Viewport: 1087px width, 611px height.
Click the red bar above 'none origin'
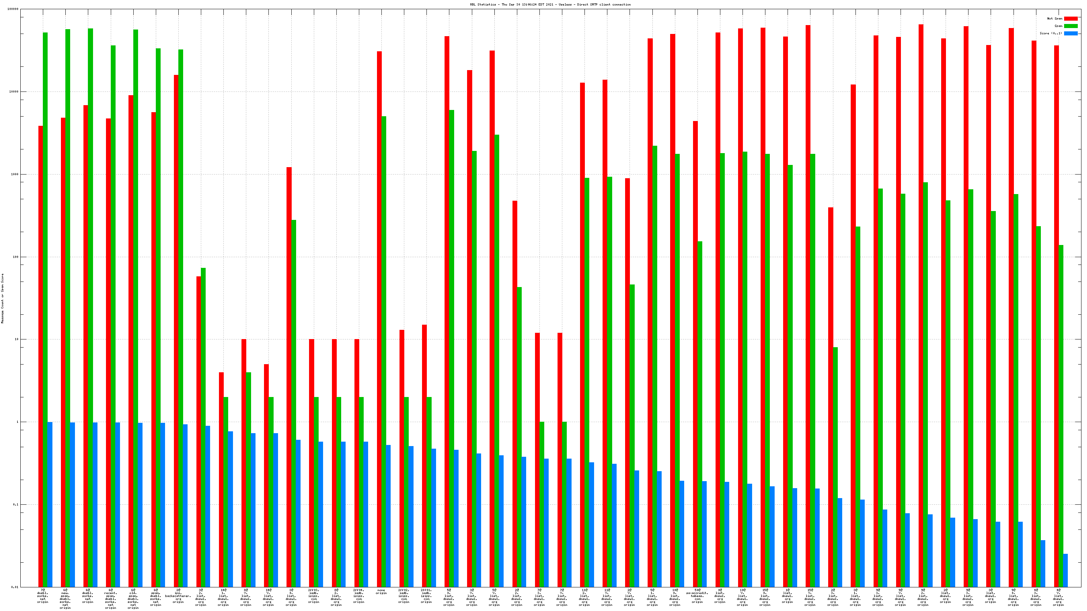(x=379, y=295)
